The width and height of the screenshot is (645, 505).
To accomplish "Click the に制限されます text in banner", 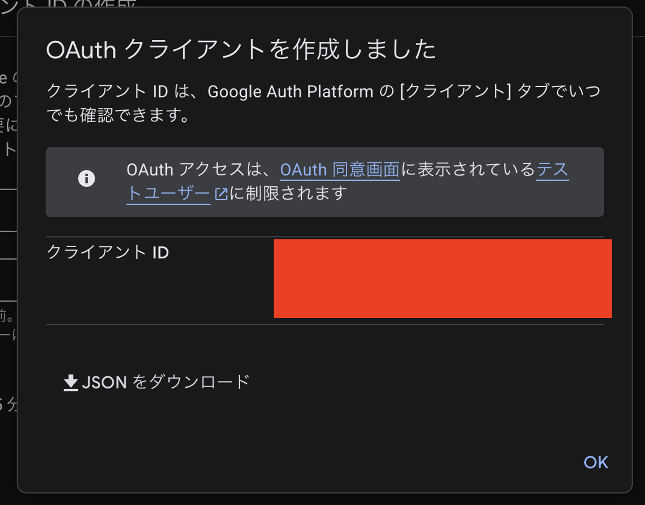I will [288, 194].
